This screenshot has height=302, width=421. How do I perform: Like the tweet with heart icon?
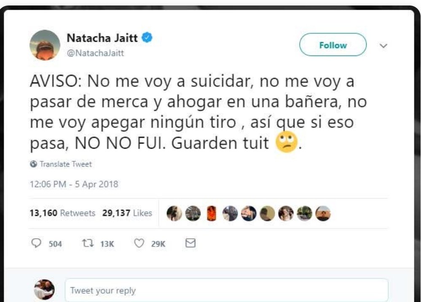pos(139,243)
